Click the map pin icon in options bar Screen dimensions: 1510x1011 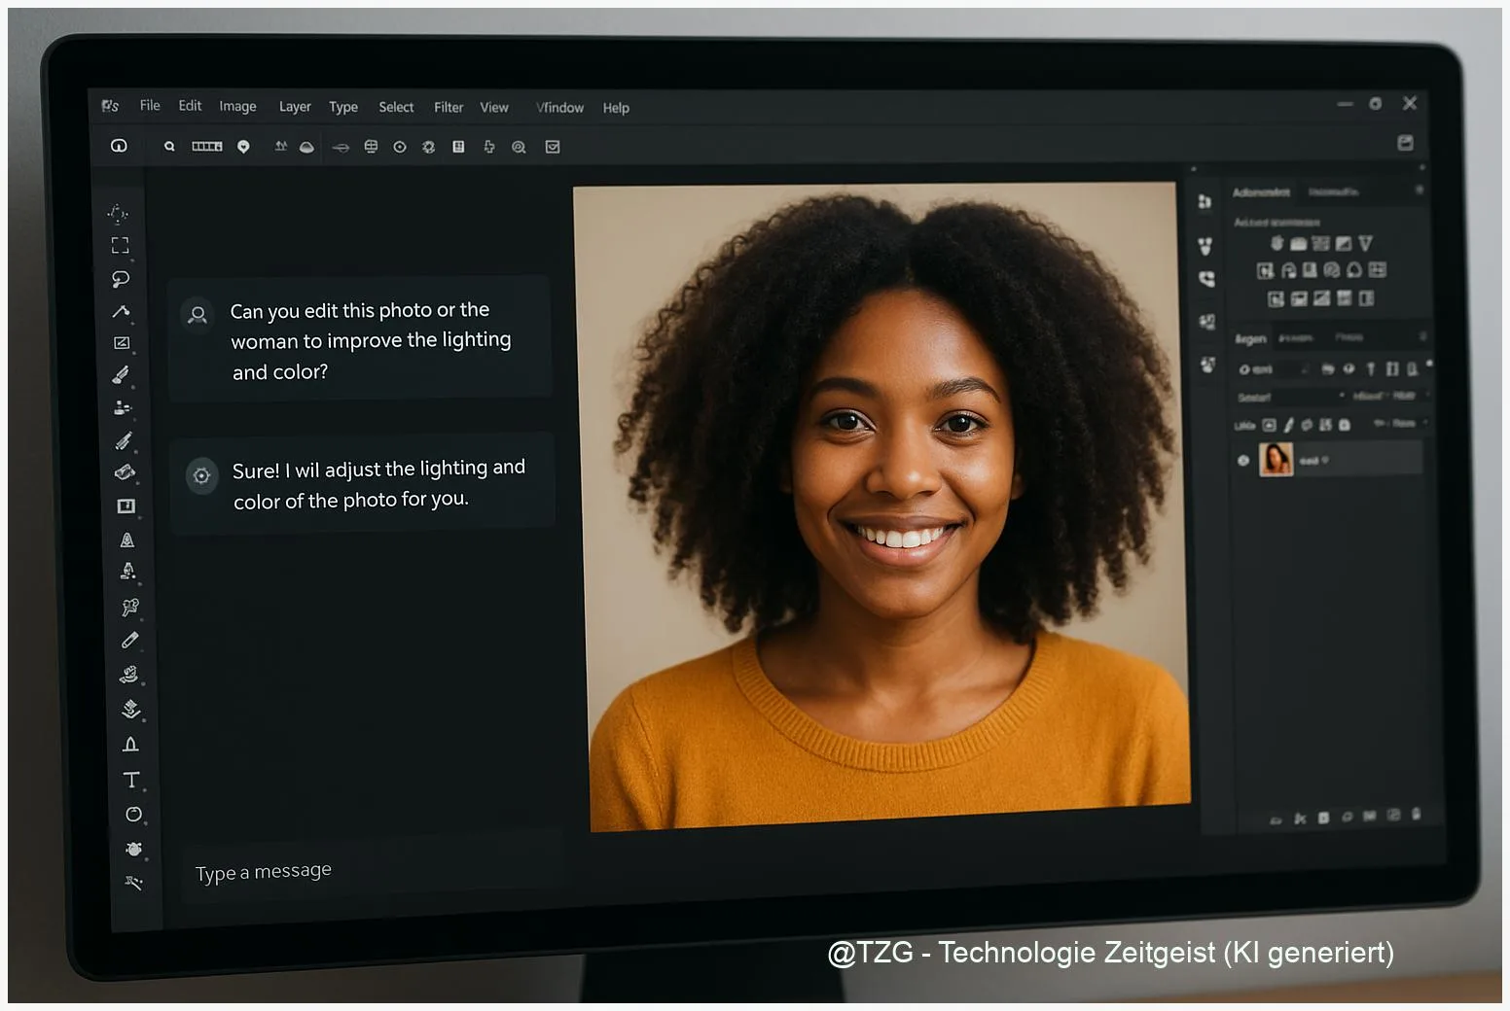pyautogui.click(x=243, y=146)
